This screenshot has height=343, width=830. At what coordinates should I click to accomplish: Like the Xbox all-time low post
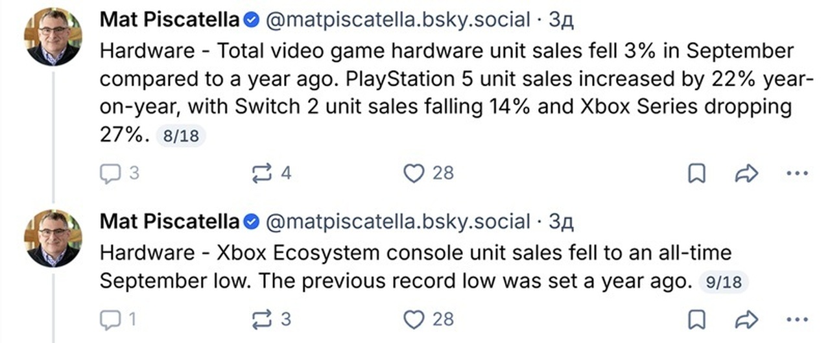429,319
